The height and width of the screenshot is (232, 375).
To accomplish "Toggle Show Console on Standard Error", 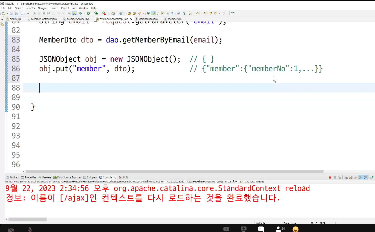I will [x=366, y=177].
